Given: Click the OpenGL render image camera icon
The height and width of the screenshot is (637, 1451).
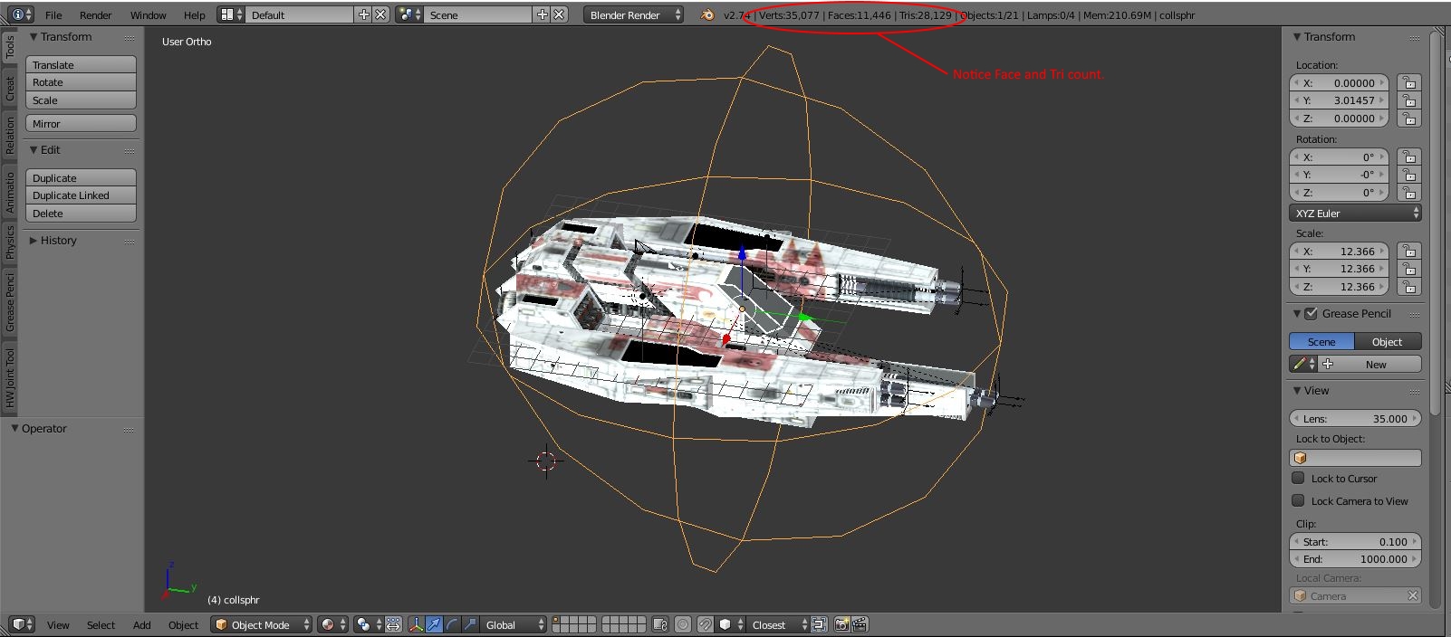Looking at the screenshot, I should click(842, 624).
